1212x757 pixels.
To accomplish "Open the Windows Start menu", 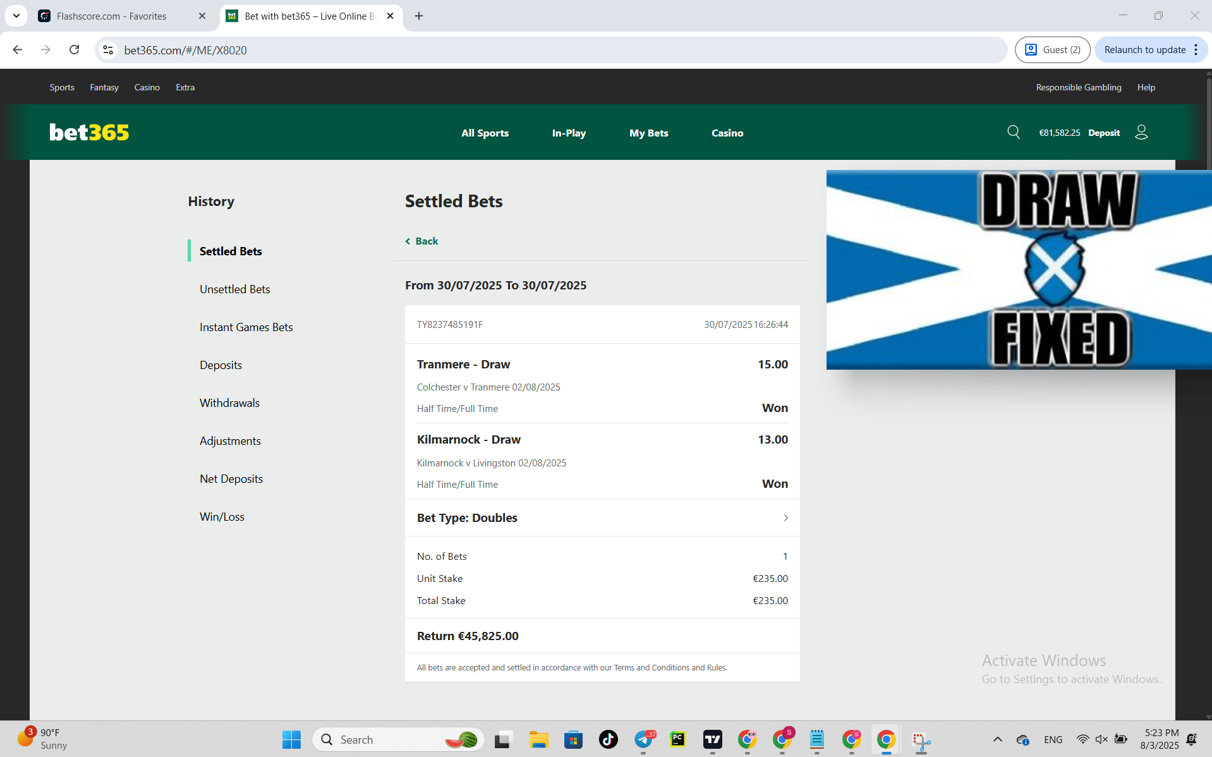I will pyautogui.click(x=291, y=739).
